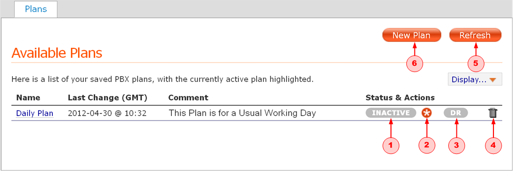The width and height of the screenshot is (513, 171).
Task: Click the orange arrow on the Display dropdown
Action: click(493, 80)
